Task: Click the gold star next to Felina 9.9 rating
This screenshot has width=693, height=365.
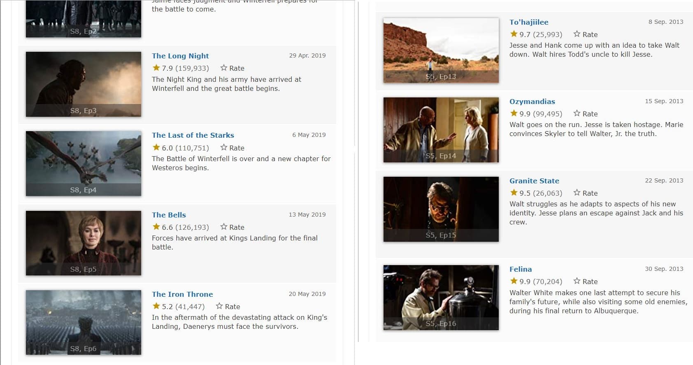Action: coord(514,281)
